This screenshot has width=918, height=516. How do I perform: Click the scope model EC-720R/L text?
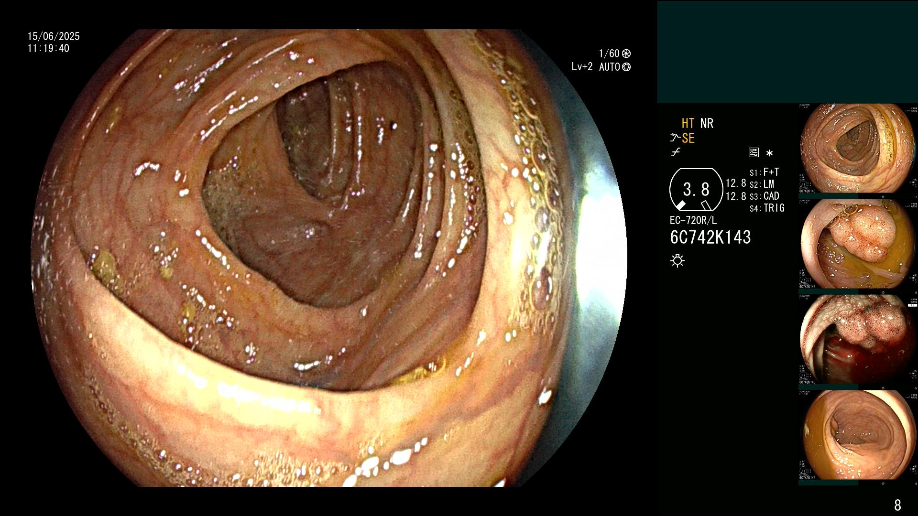click(693, 220)
